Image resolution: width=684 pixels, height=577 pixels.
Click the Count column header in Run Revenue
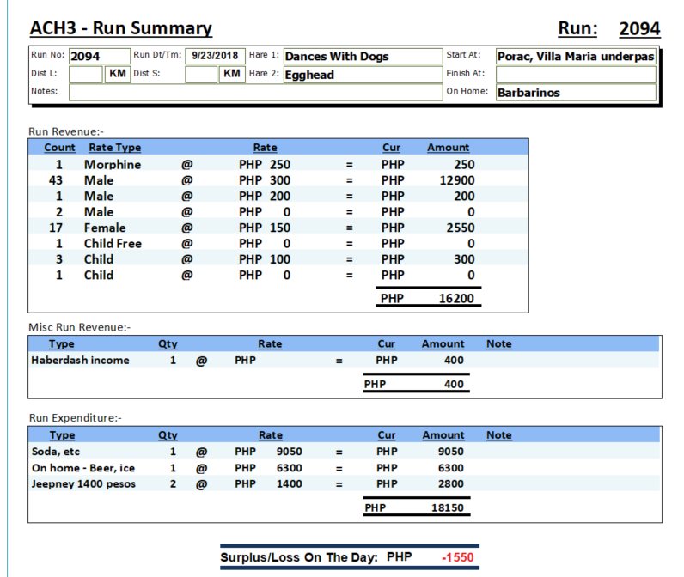coord(59,148)
